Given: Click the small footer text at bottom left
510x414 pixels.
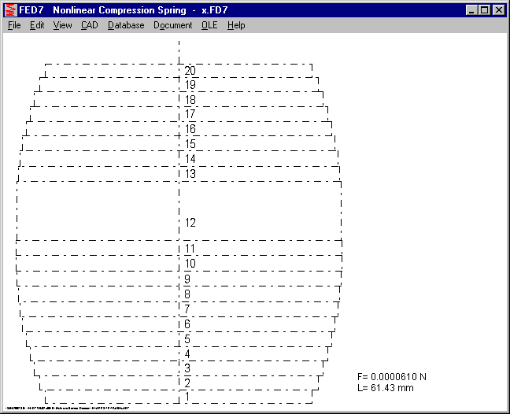Looking at the screenshot, I should (67, 408).
